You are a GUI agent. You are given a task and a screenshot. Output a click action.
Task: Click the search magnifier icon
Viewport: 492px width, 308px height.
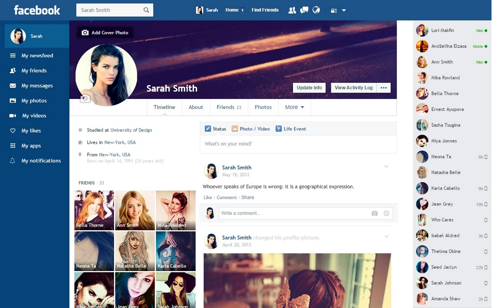click(146, 10)
